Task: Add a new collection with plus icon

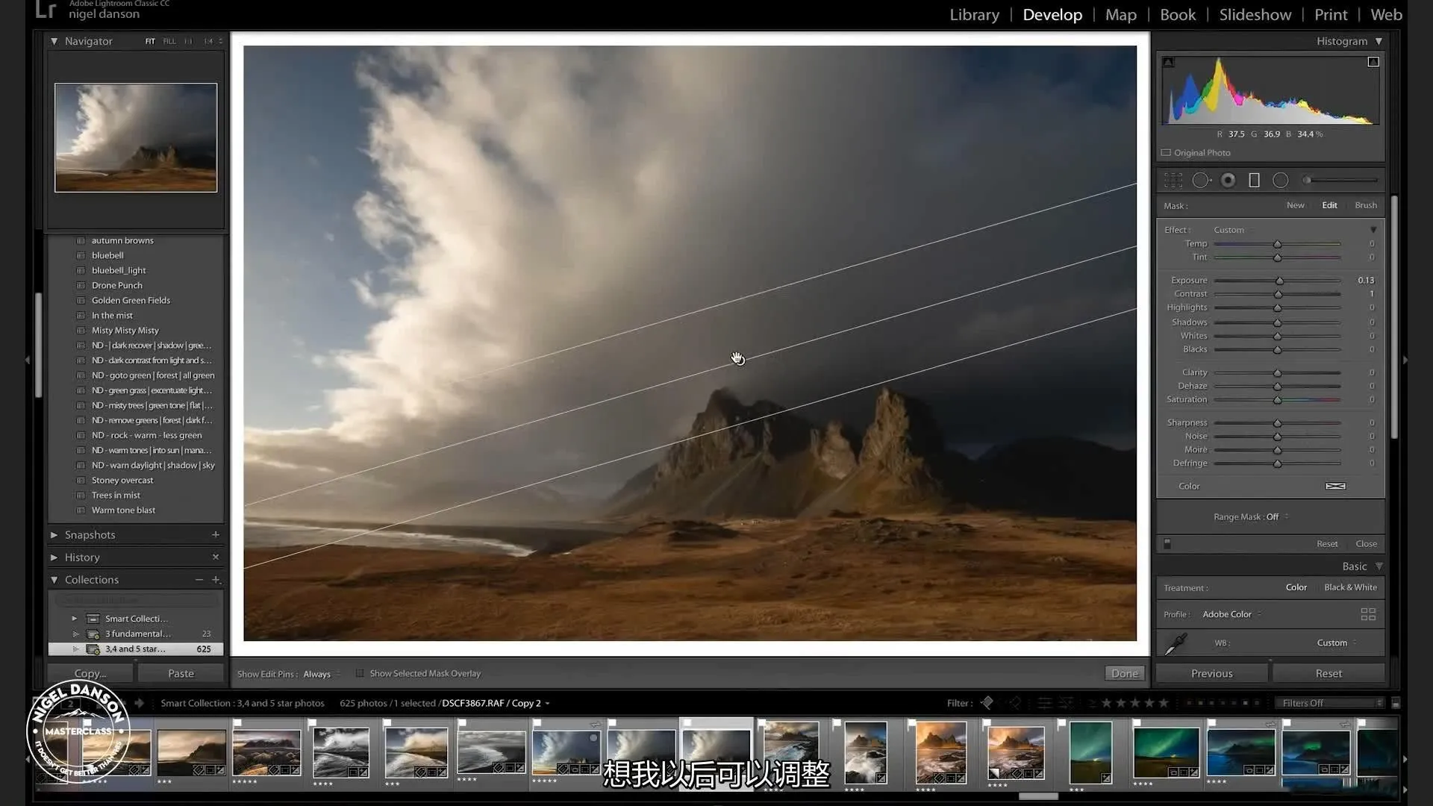Action: pos(216,579)
